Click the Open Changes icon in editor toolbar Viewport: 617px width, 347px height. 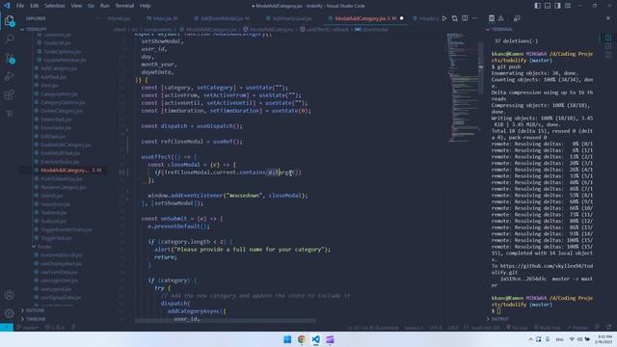click(454, 18)
